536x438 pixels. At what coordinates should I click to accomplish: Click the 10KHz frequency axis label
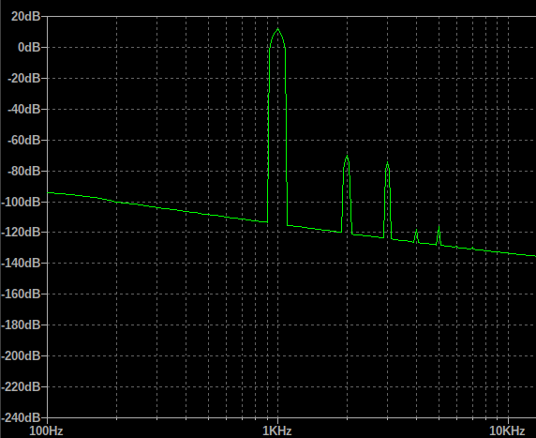[507, 430]
